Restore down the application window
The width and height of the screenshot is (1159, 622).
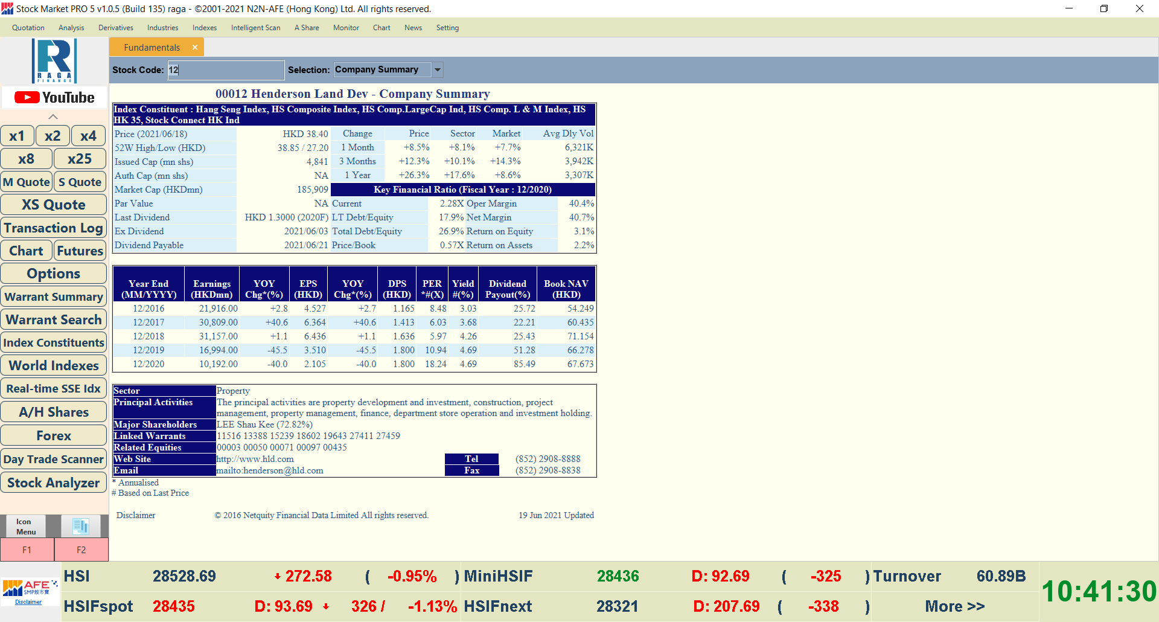tap(1103, 8)
